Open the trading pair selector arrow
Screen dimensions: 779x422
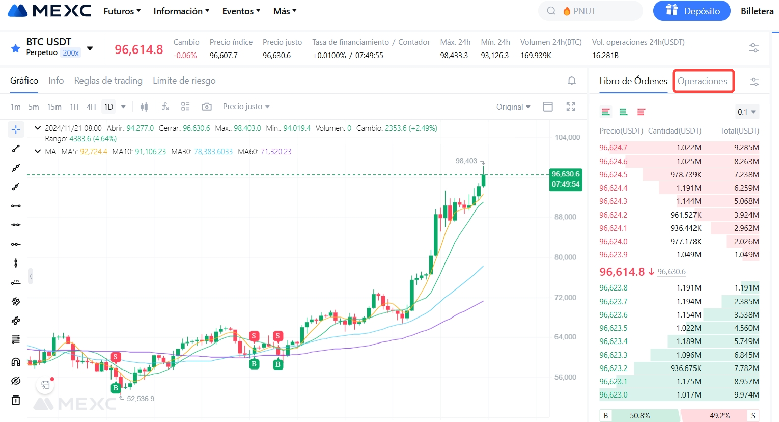90,48
